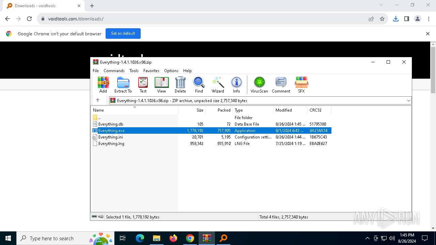Dismiss the default browser infobar
436x245 pixels.
click(x=428, y=34)
